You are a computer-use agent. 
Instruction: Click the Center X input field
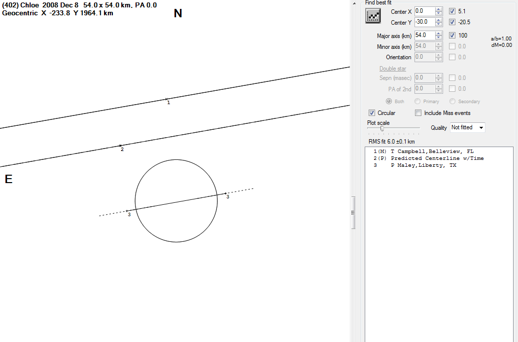424,11
